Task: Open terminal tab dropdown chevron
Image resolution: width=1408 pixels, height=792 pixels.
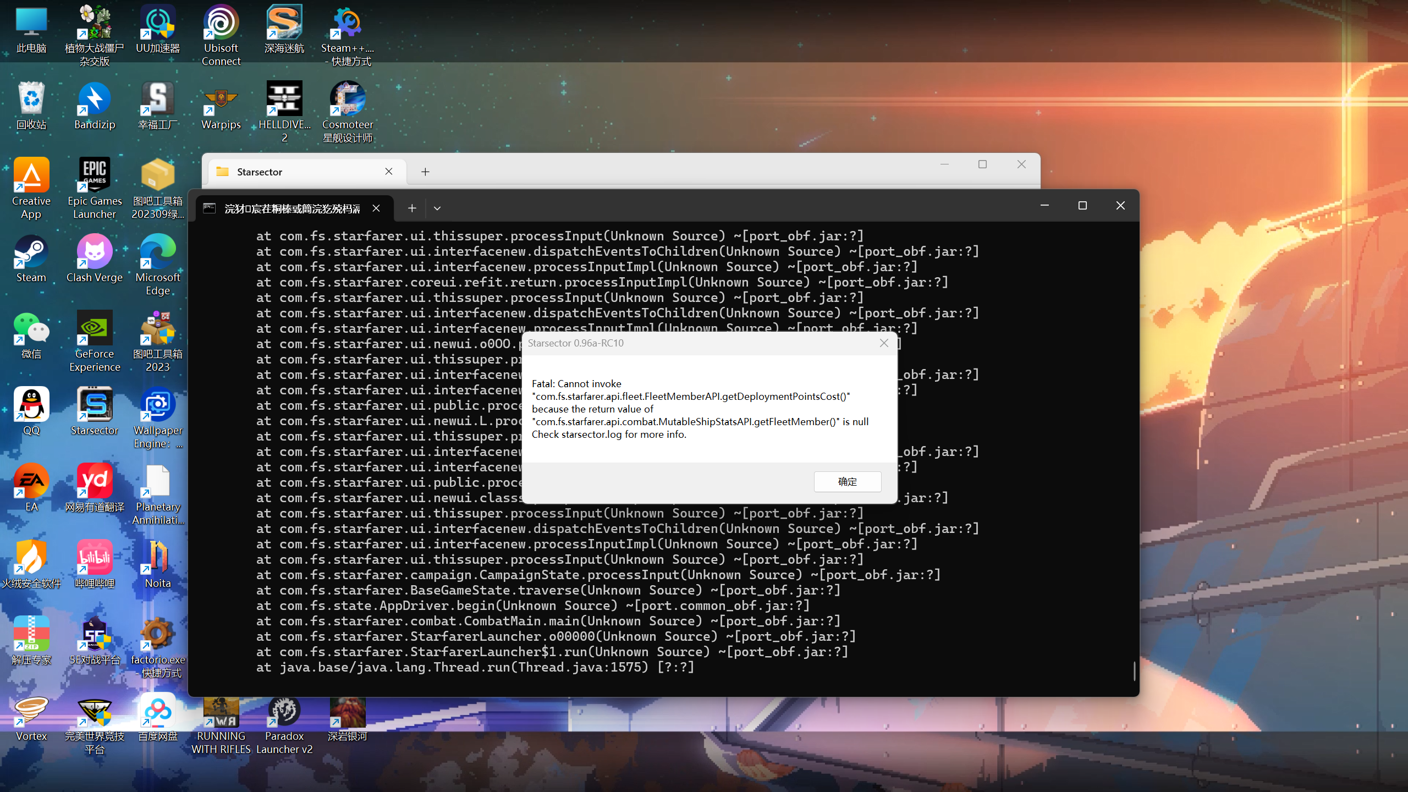Action: [437, 208]
